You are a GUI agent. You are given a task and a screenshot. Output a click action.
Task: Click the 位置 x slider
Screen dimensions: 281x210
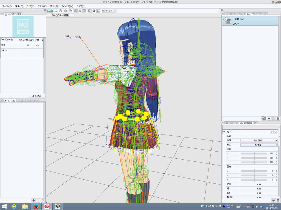(254, 154)
